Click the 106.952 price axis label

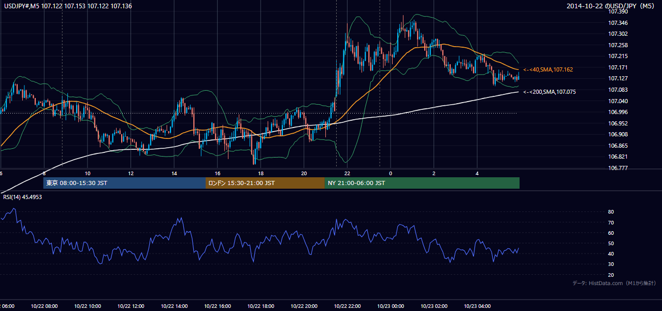click(x=617, y=123)
